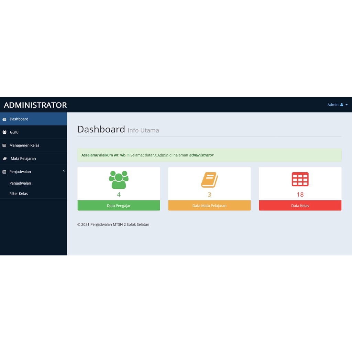Open the Guru menu entry
This screenshot has width=352, height=352.
click(14, 132)
